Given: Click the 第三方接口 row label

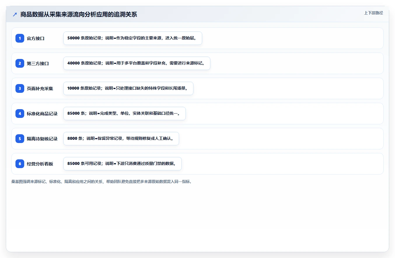Looking at the screenshot, I should coord(38,64).
